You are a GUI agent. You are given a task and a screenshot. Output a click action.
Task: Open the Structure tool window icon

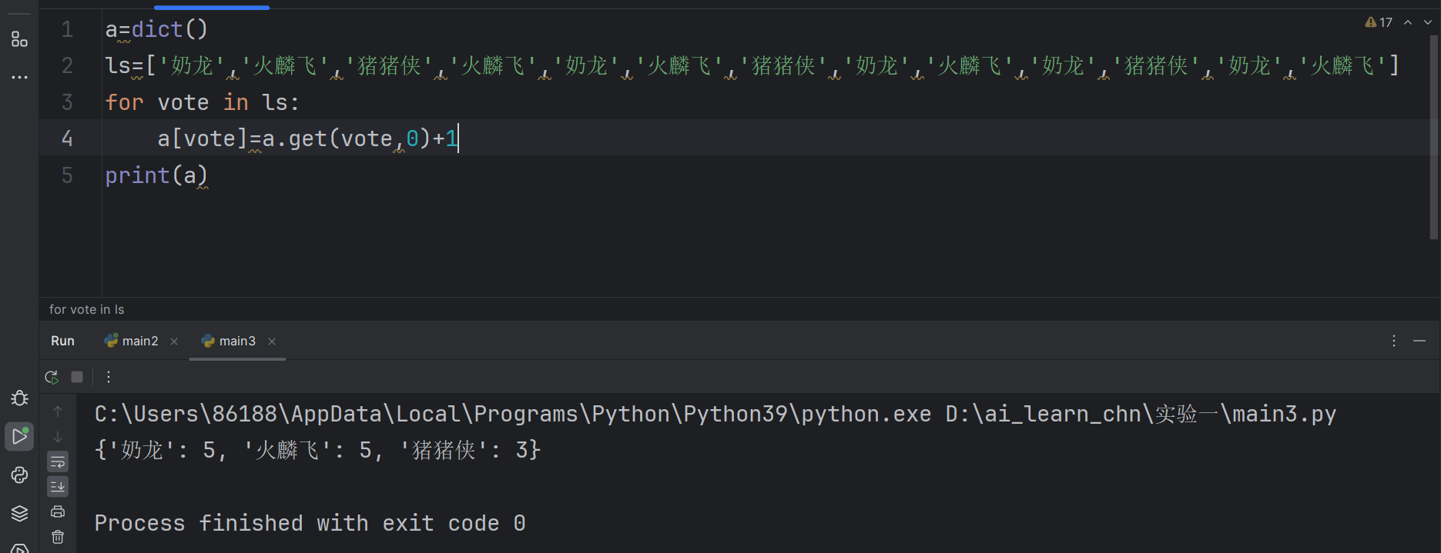pyautogui.click(x=19, y=39)
